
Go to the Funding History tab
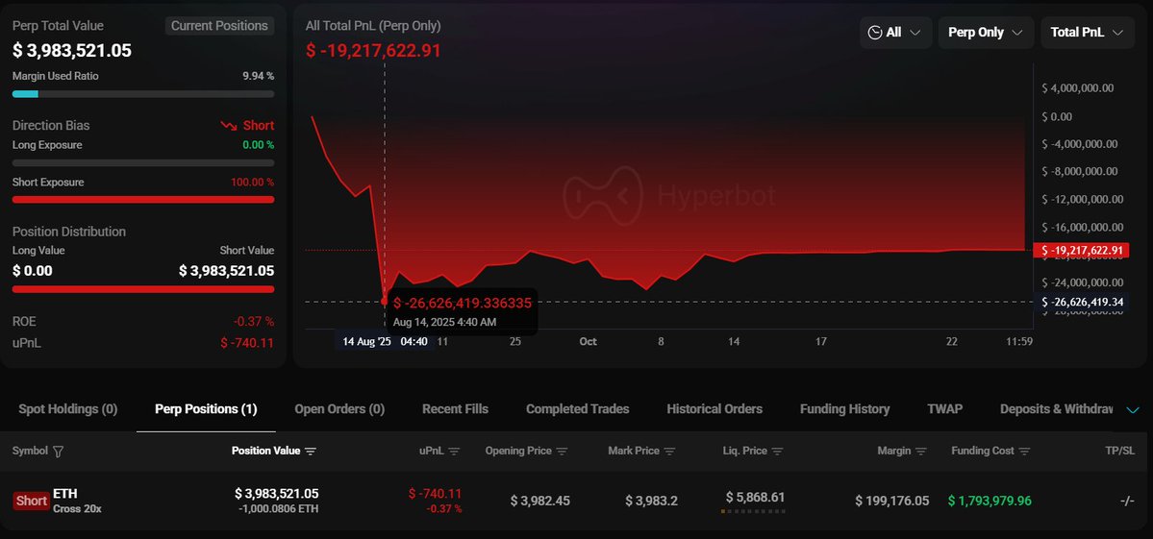(x=844, y=409)
